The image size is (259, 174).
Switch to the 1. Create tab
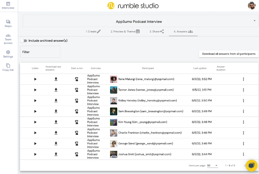[x=93, y=32]
